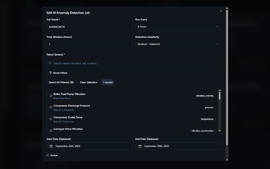Click the Compressor Outlet Temp name
Image resolution: width=270 pixels, height=169 pixels.
point(68,117)
